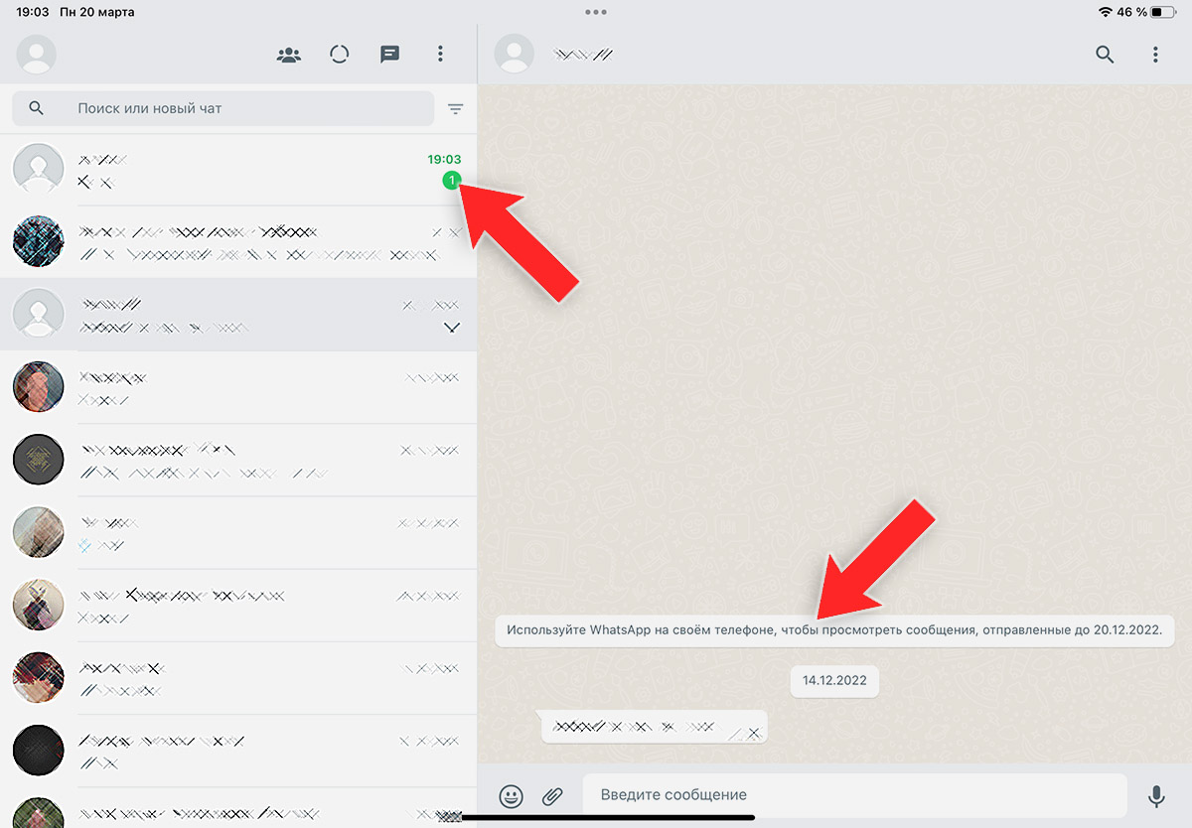
Task: Attach a file with paperclip icon
Action: [x=552, y=795]
